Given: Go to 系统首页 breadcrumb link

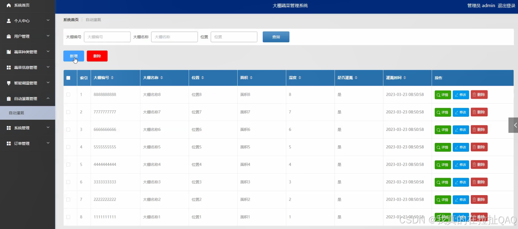Looking at the screenshot, I should click(x=71, y=20).
